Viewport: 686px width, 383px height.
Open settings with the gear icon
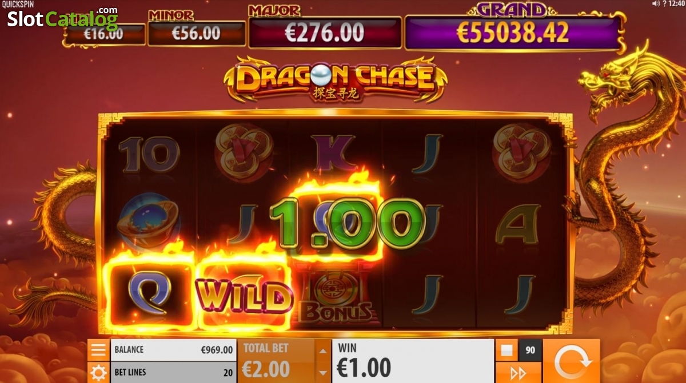tap(98, 373)
